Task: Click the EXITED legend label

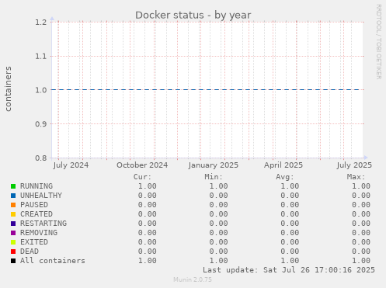Action: 34,242
